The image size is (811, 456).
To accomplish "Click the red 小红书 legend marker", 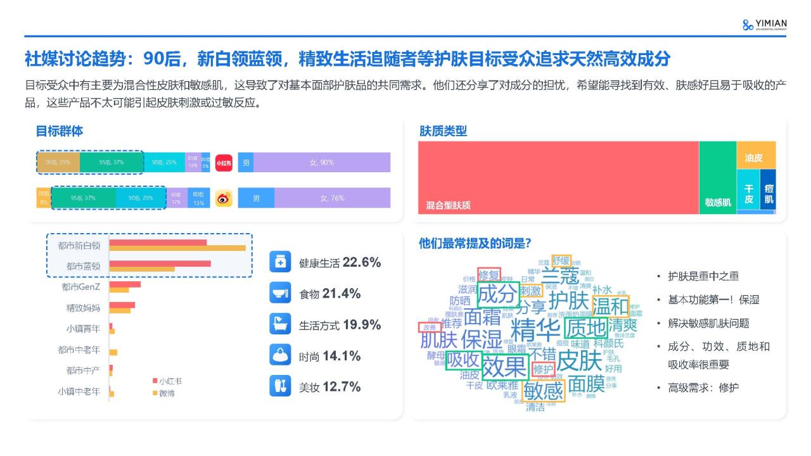I will pyautogui.click(x=155, y=381).
